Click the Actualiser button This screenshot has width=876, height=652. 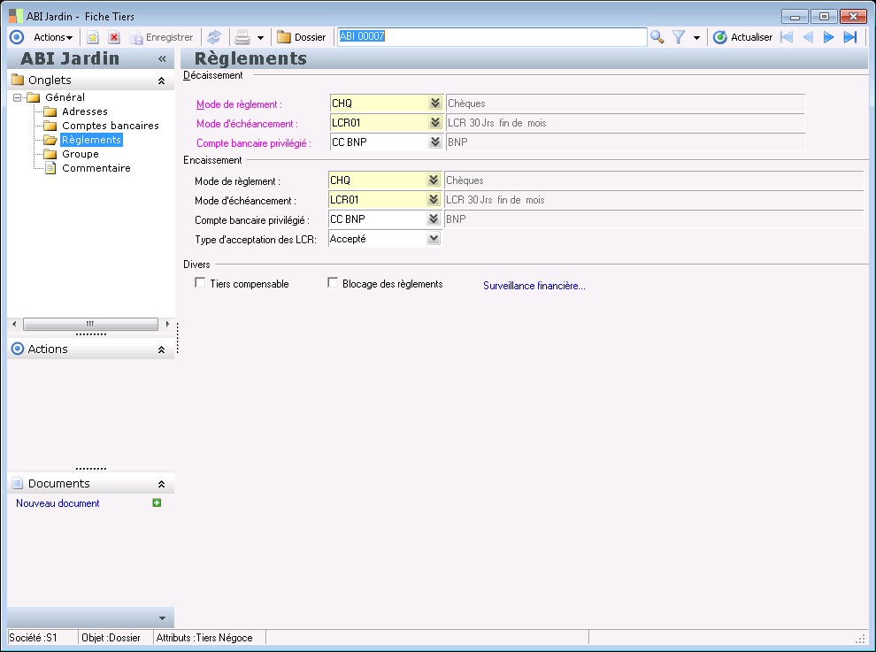743,37
